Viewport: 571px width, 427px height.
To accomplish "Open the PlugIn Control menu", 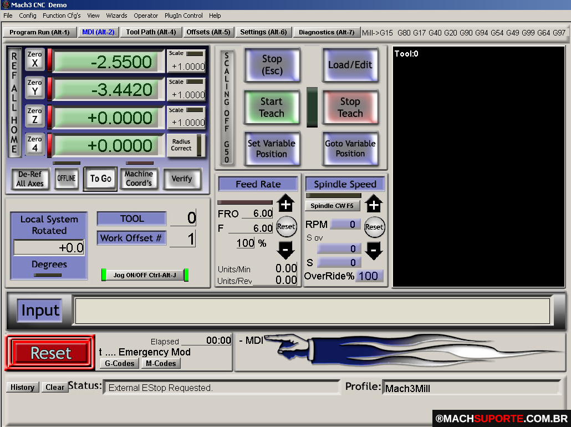I will click(x=183, y=16).
